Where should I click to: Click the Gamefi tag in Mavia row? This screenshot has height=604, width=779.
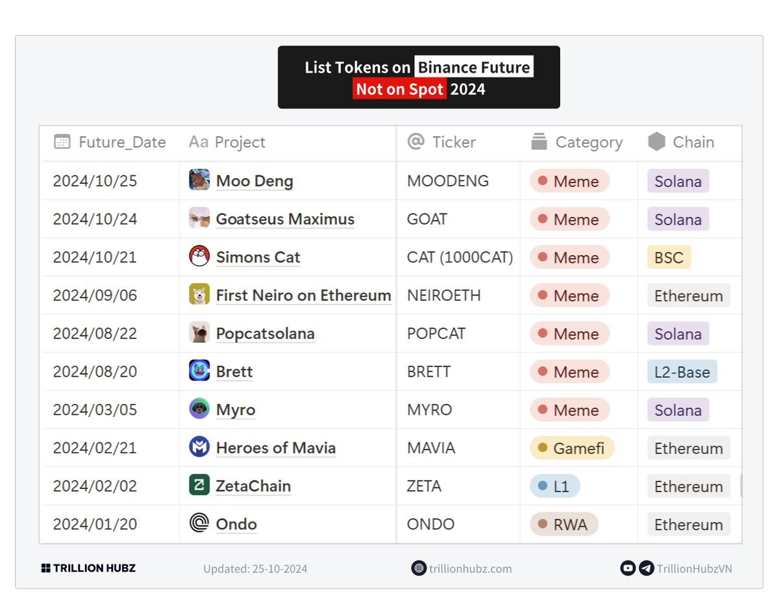(573, 448)
